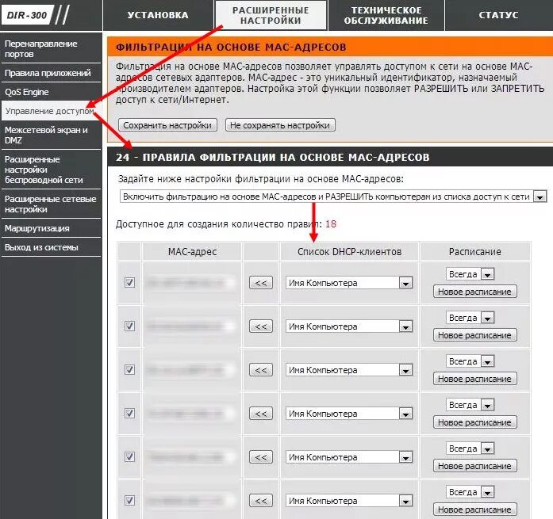Click Новое расписание in third row
The image size is (553, 519).
click(x=474, y=379)
